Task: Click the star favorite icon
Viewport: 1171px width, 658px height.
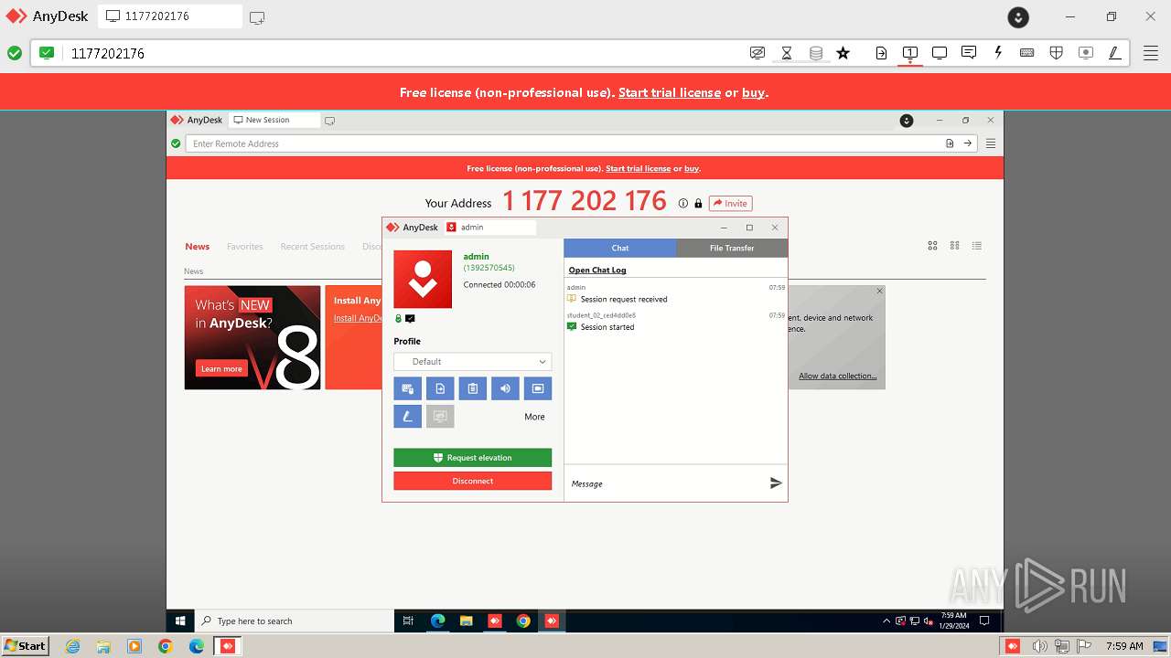Action: point(843,53)
